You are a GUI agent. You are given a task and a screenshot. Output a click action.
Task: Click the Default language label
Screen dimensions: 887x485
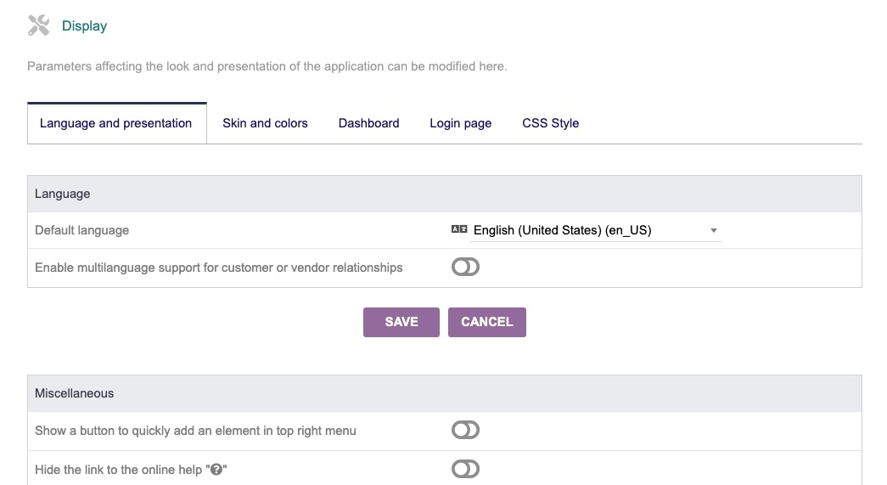[x=81, y=230]
